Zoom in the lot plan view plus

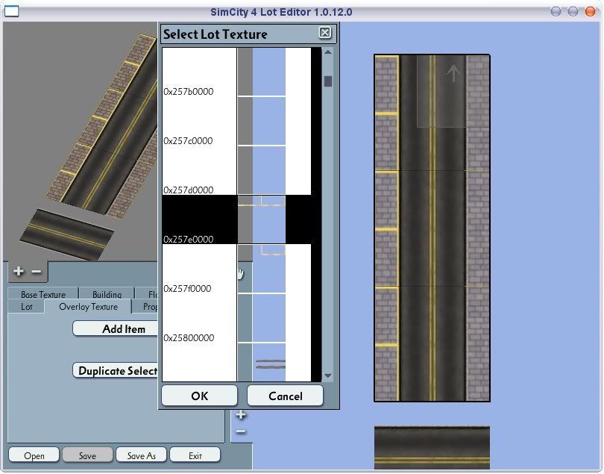coord(241,415)
